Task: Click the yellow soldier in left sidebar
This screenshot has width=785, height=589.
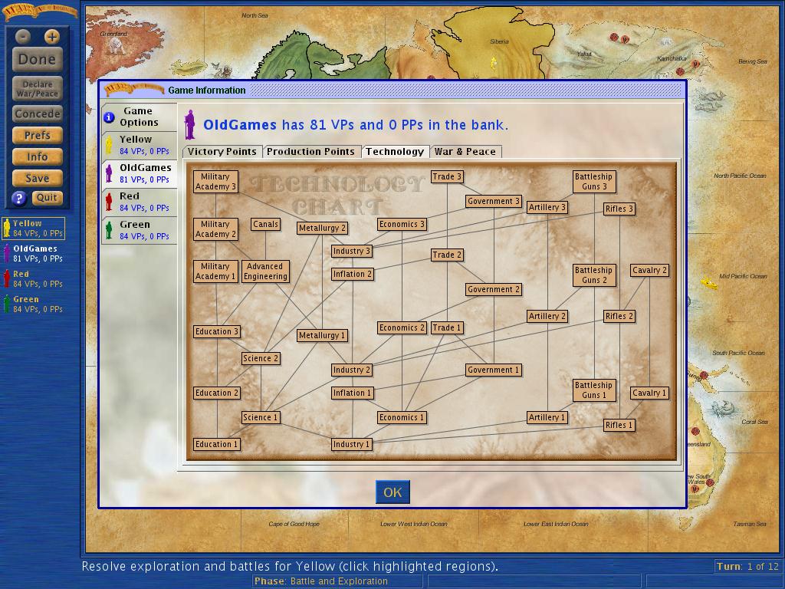Action: [7, 228]
